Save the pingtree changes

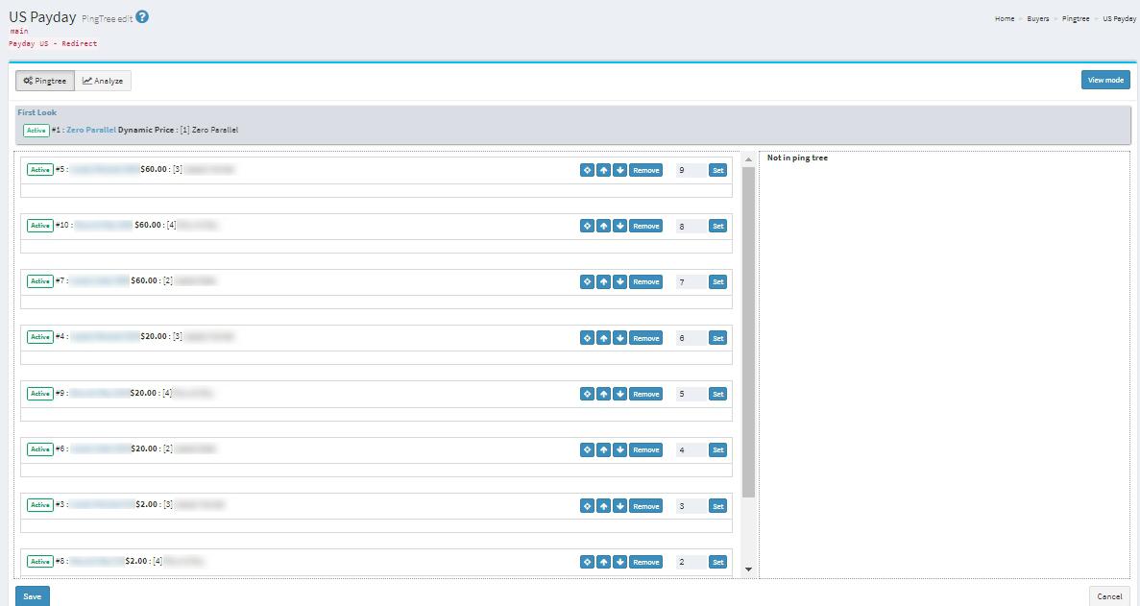[32, 595]
